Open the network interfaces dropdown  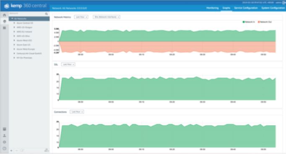107,17
